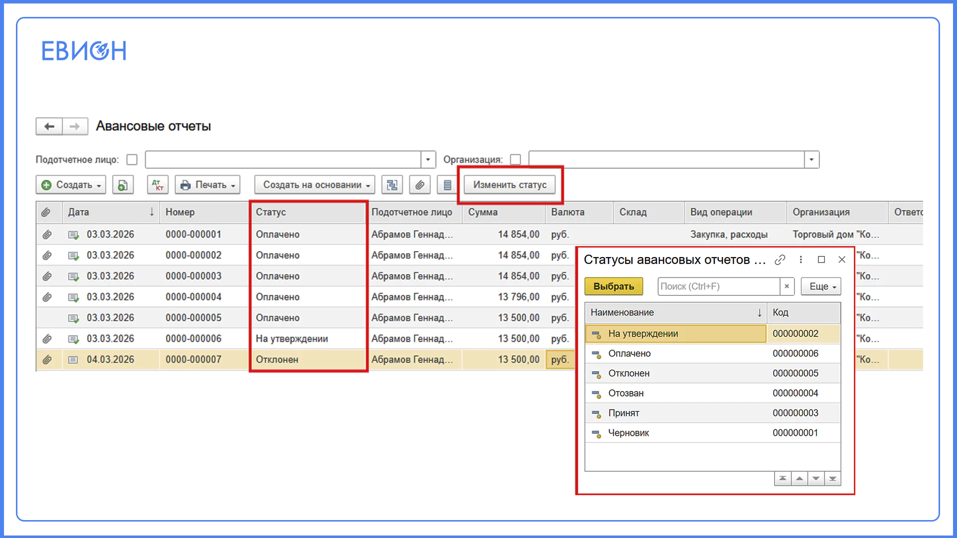Open Создать на основании dropdown
The width and height of the screenshot is (957, 538).
click(x=315, y=185)
